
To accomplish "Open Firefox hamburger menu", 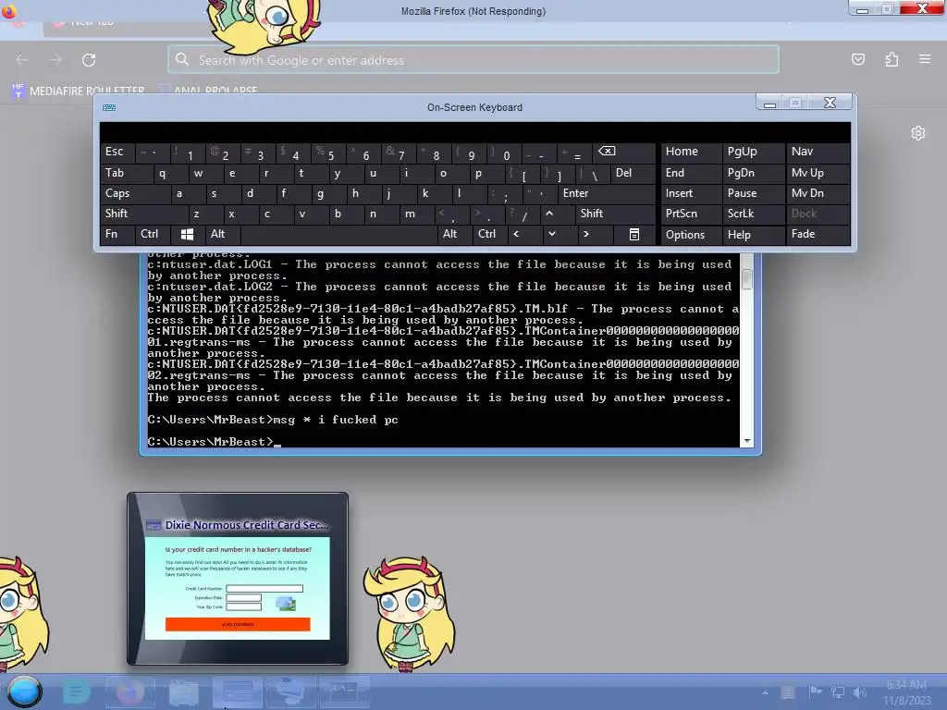I will [x=925, y=59].
